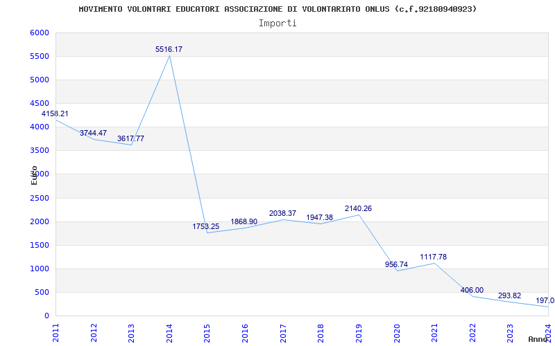
Task: Click the 3500 y-axis tick label
Action: coord(40,151)
